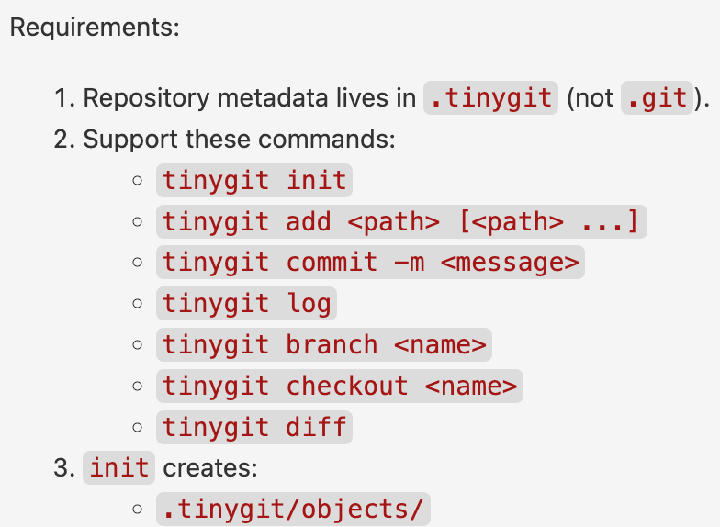This screenshot has width=720, height=527.
Task: Select the "tinygit diff" command snippet
Action: pyautogui.click(x=254, y=427)
